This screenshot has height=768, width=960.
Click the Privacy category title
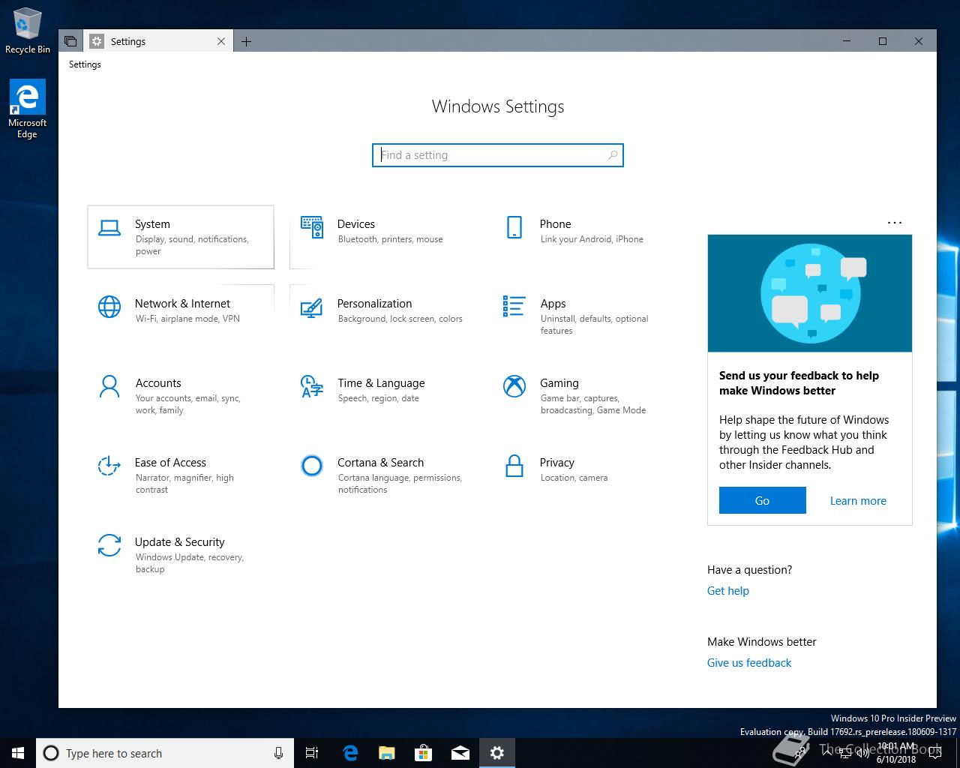coord(557,463)
